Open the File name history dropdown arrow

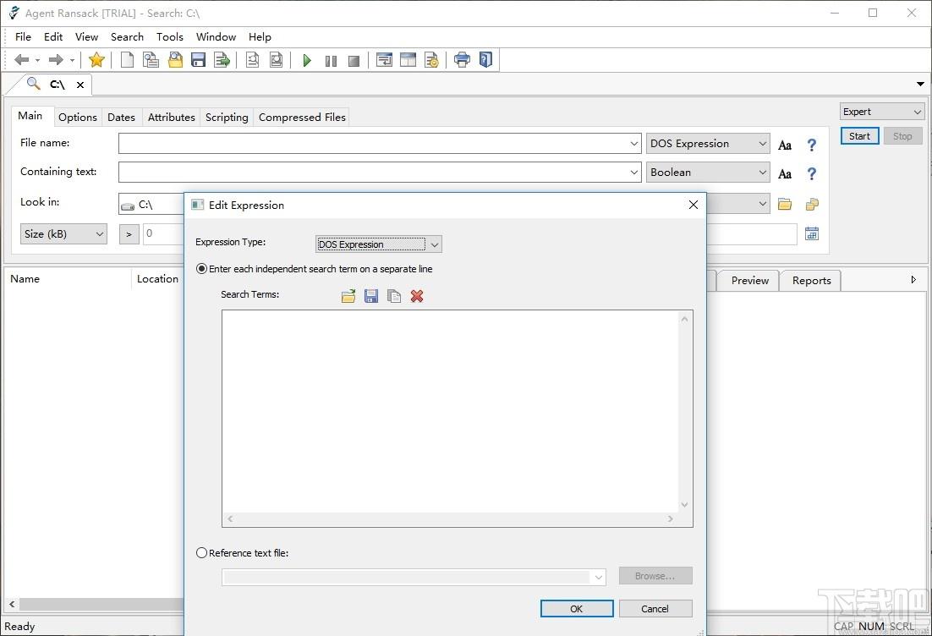click(633, 143)
